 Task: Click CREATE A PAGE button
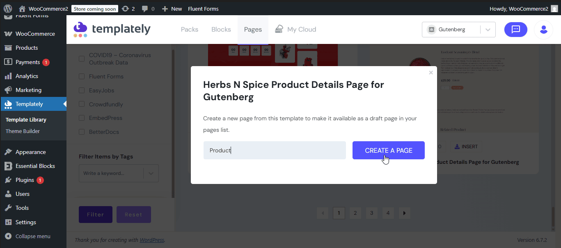coord(389,150)
